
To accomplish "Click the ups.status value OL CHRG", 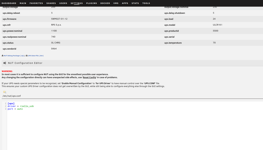I will (x=56, y=43).
